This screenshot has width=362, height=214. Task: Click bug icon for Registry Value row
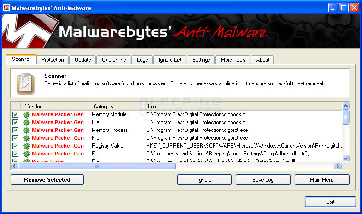[x=26, y=146]
